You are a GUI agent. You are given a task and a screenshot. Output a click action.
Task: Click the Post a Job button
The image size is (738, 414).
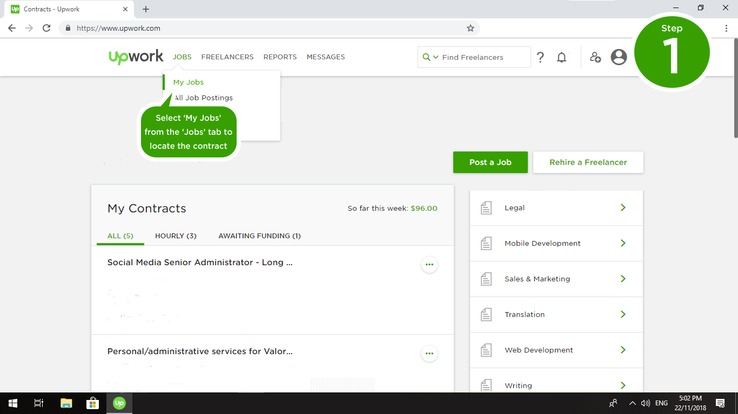pyautogui.click(x=490, y=162)
